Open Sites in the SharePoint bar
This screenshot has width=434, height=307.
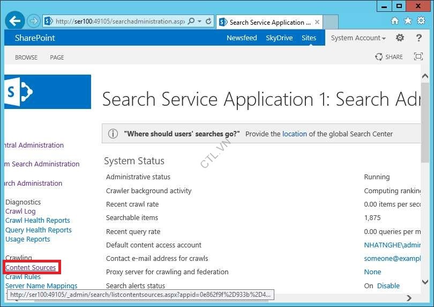pos(309,38)
